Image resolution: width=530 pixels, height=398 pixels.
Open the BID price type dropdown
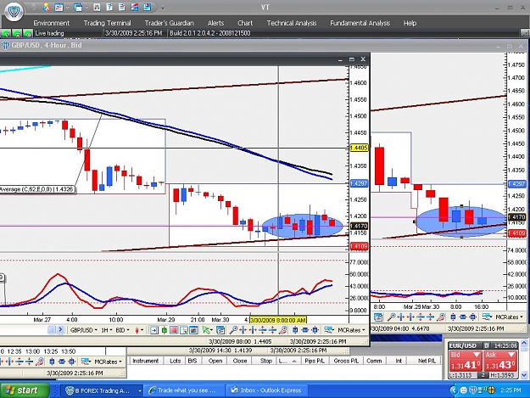[122, 330]
